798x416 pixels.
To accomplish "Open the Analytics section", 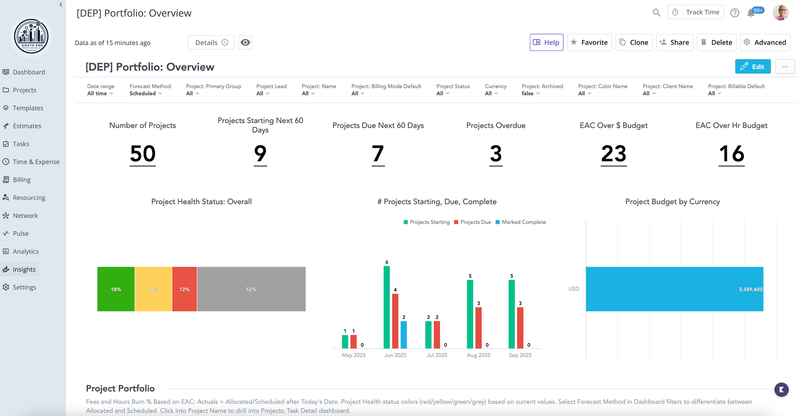I will click(x=26, y=251).
